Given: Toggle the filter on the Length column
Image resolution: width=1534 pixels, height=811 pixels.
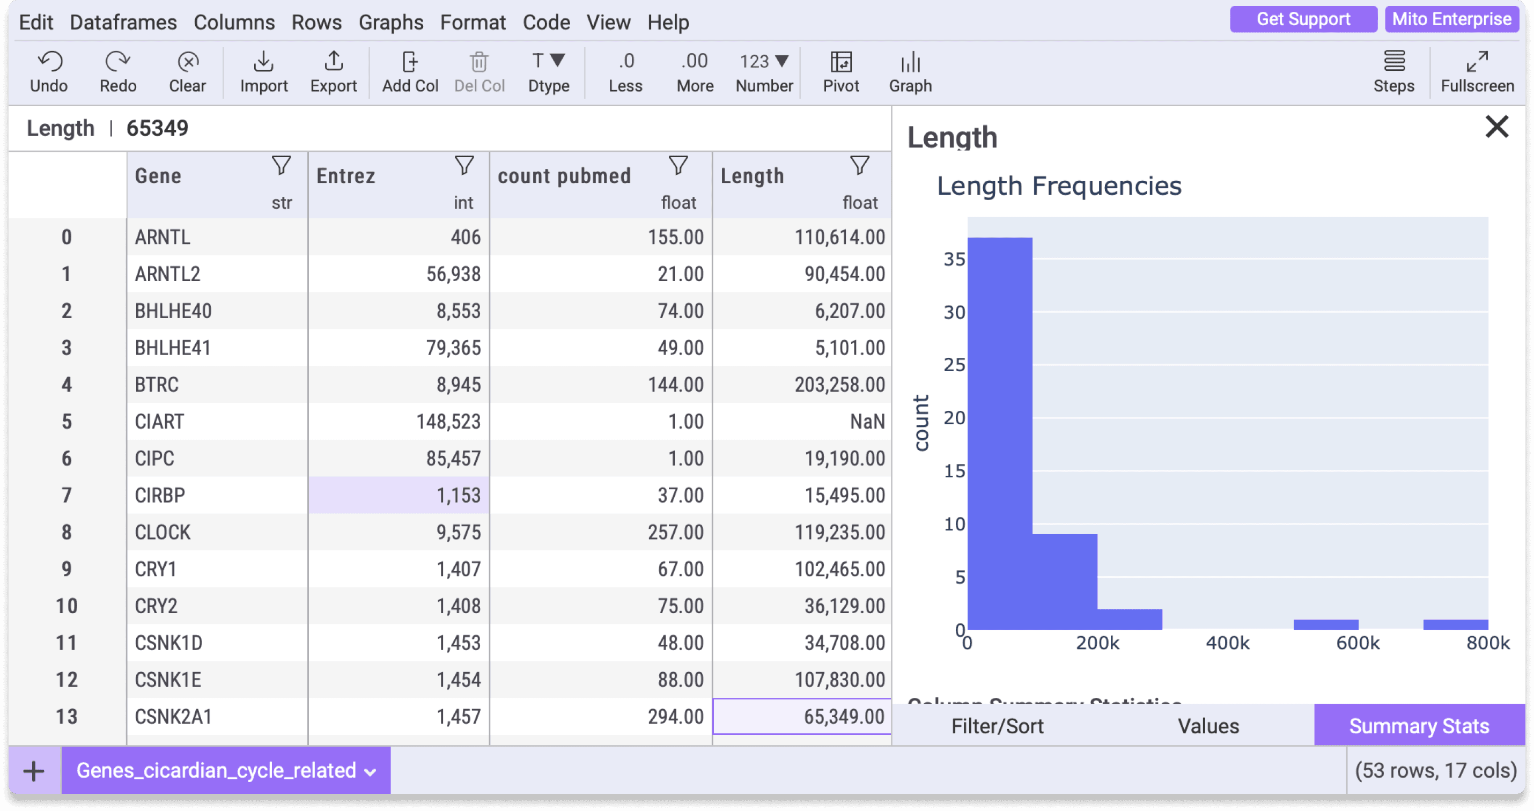Looking at the screenshot, I should pyautogui.click(x=859, y=165).
